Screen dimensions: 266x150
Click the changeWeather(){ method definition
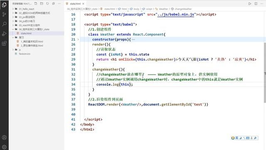[x=108, y=70]
